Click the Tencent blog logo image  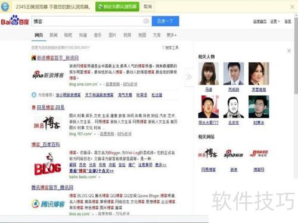[48, 203]
